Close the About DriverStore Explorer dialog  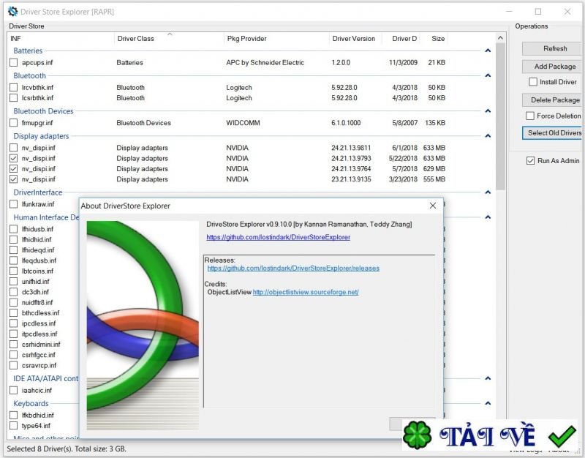click(x=433, y=206)
